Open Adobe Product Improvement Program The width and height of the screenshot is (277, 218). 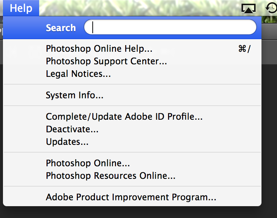point(131,197)
